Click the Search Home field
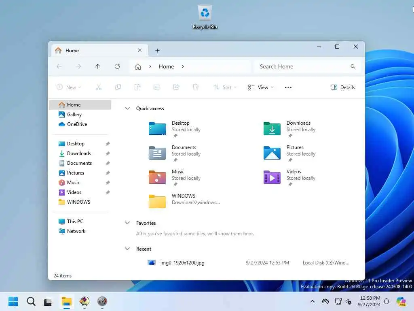This screenshot has width=414, height=311. pyautogui.click(x=307, y=66)
